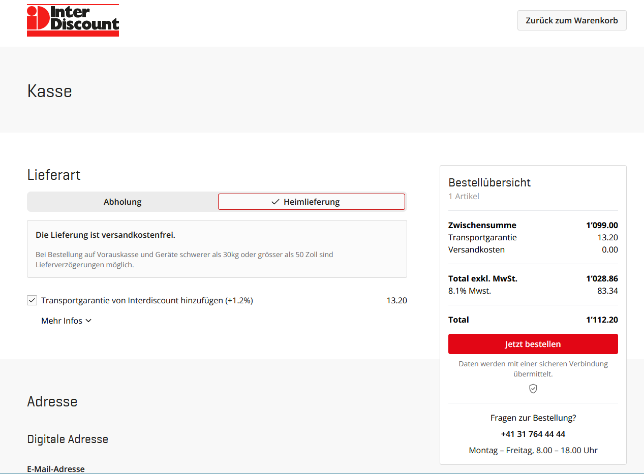Screen dimensions: 644x474
Task: Select the Abholung delivery tab
Action: tap(122, 202)
